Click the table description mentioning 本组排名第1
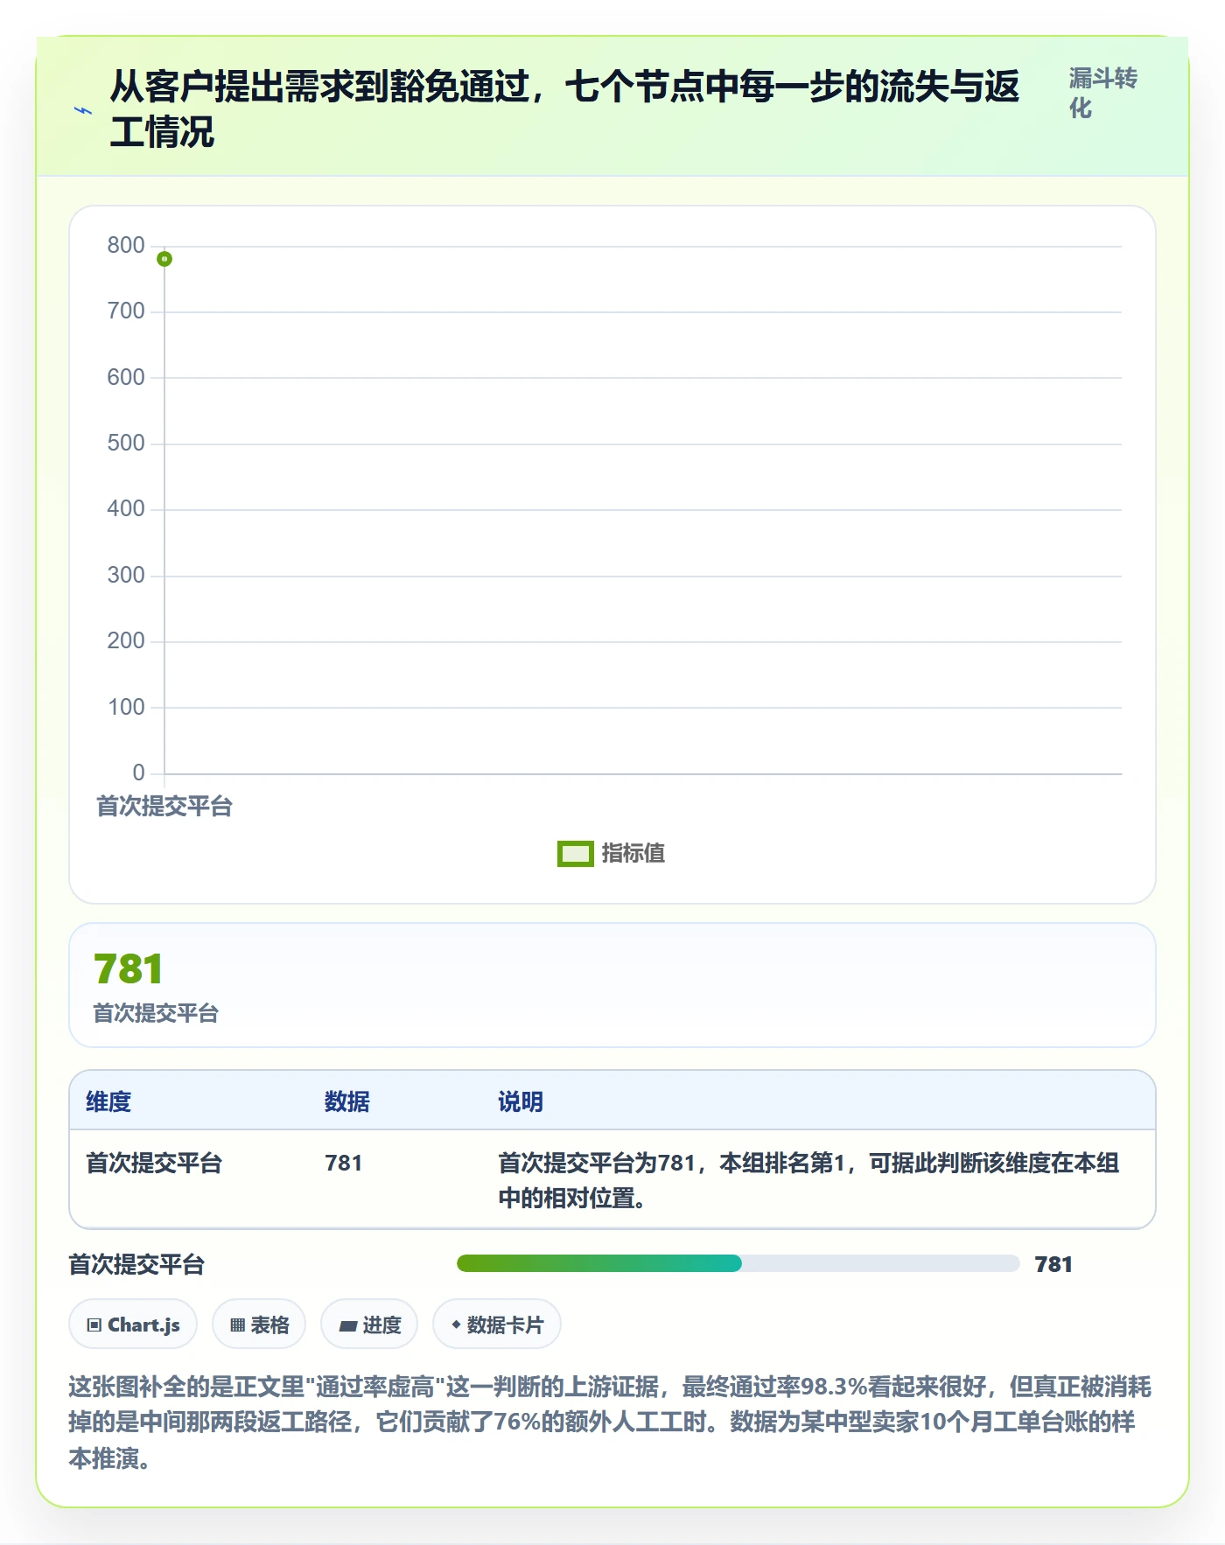This screenshot has height=1545, width=1225. pos(809,1180)
